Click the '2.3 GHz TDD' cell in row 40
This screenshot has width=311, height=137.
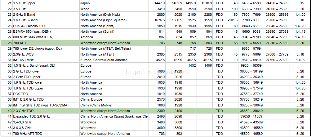point(46,111)
